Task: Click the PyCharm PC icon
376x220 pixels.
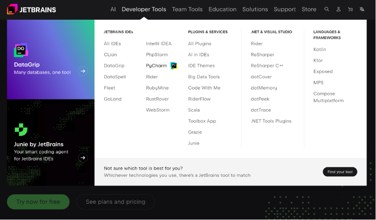Action: (174, 65)
